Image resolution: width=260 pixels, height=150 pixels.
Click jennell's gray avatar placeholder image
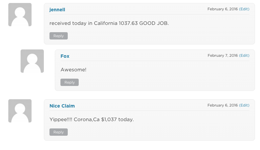[x=20, y=15]
